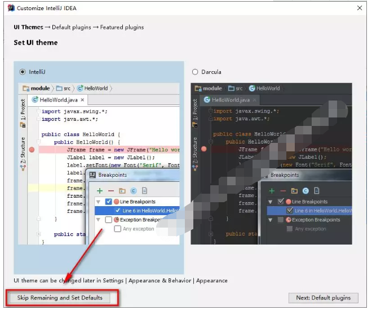Open the 1: Project side tab in light preview
This screenshot has height=314, width=372.
tap(23, 113)
